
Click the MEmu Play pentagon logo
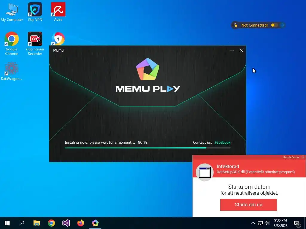pos(148,69)
